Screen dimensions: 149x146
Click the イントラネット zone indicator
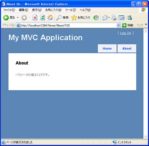point(122,142)
